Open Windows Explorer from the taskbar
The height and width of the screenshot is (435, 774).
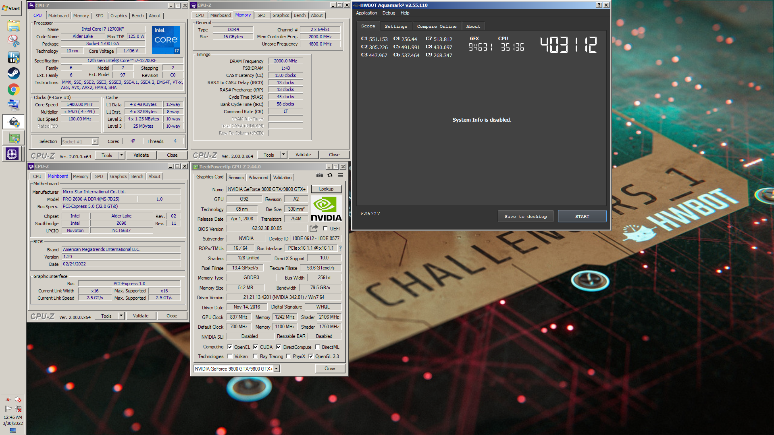pyautogui.click(x=13, y=26)
